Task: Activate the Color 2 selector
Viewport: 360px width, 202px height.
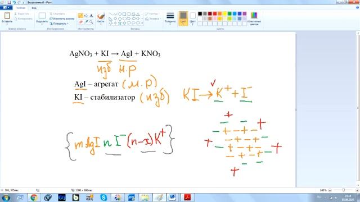Action: [192, 19]
